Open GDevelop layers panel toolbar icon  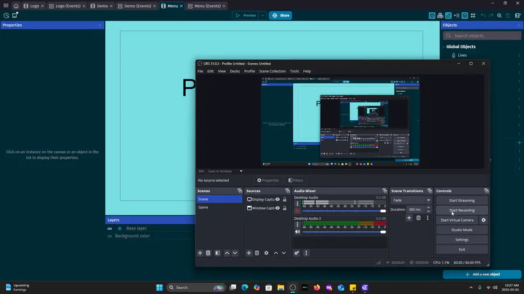point(465,16)
